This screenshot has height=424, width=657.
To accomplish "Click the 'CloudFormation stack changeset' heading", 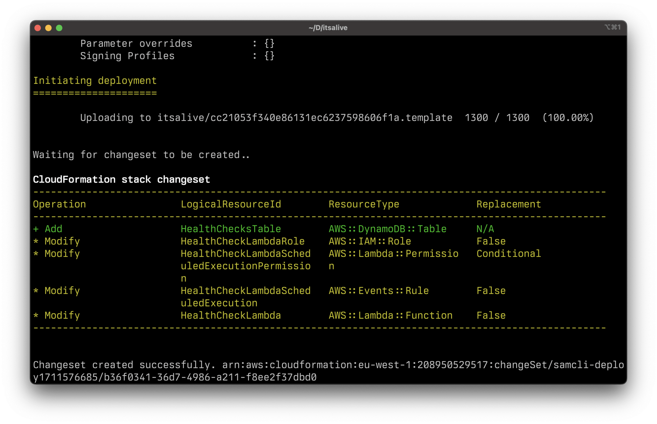I will (121, 179).
